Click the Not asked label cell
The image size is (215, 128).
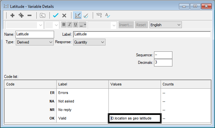click(83, 101)
